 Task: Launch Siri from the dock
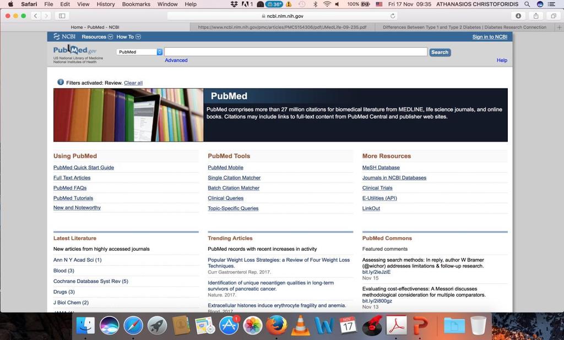pyautogui.click(x=110, y=326)
